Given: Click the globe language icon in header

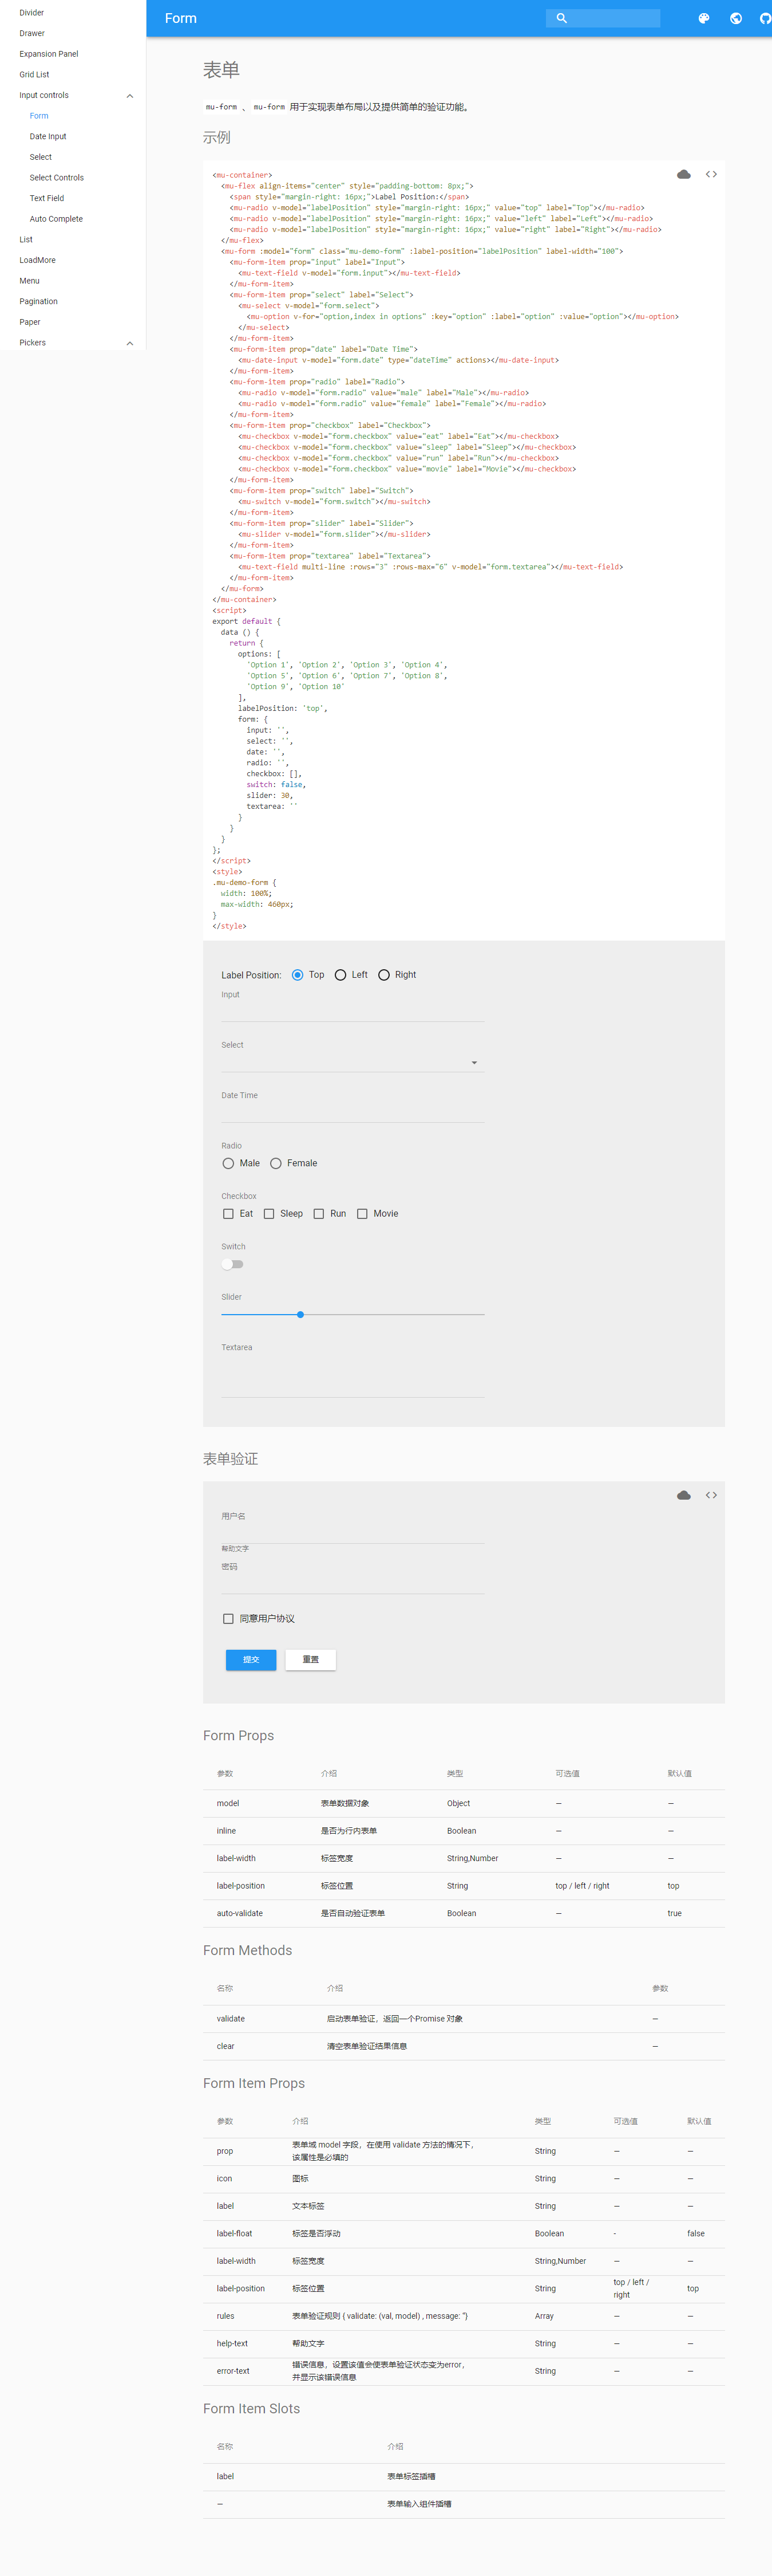Looking at the screenshot, I should [736, 18].
